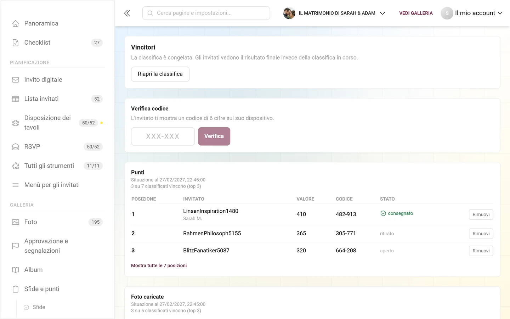
Task: Click the 195 photo count badge
Action: click(96, 222)
